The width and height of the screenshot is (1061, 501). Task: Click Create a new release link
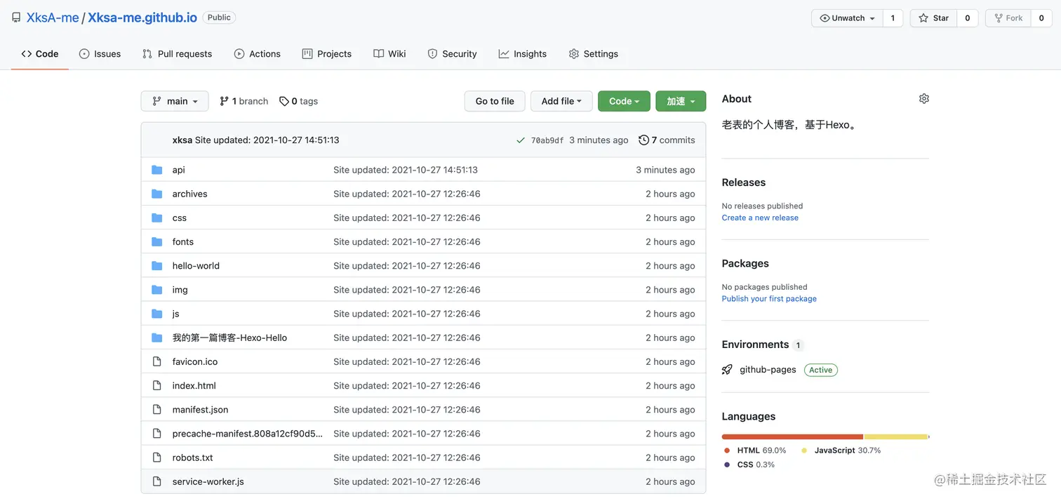pos(760,218)
